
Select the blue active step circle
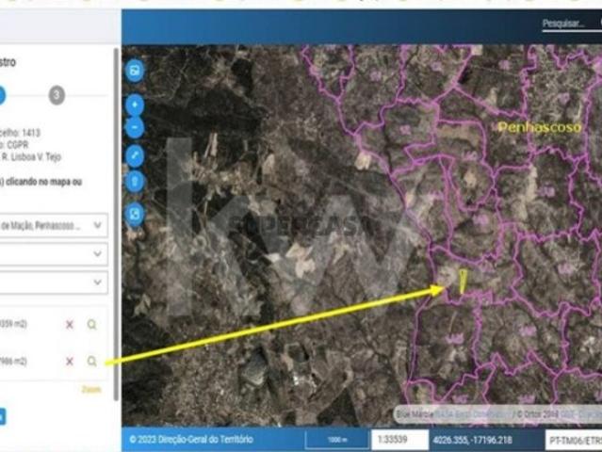tap(2, 95)
